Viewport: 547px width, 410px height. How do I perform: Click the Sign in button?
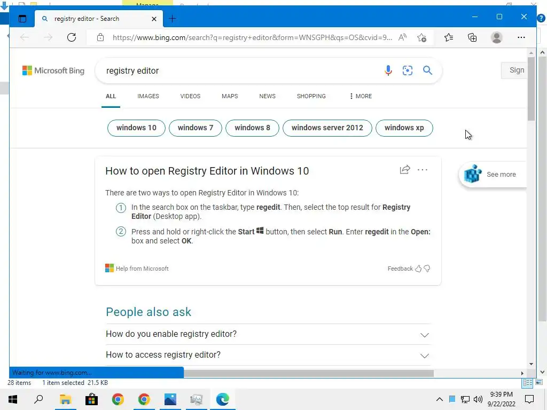click(514, 70)
